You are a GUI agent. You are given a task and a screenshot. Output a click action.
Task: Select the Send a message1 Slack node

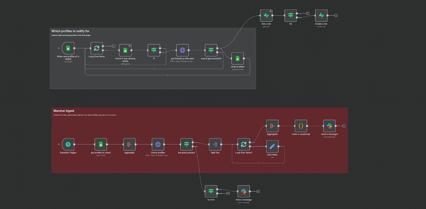click(330, 126)
